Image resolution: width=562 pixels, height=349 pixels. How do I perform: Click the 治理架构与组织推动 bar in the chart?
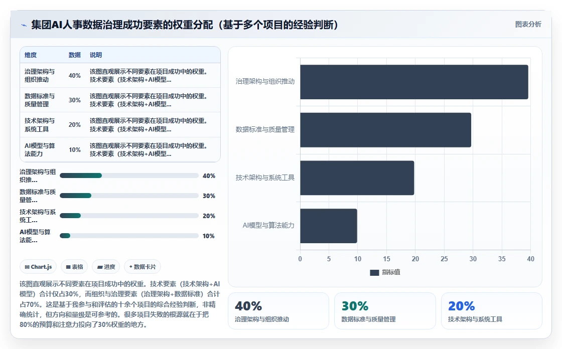click(414, 82)
